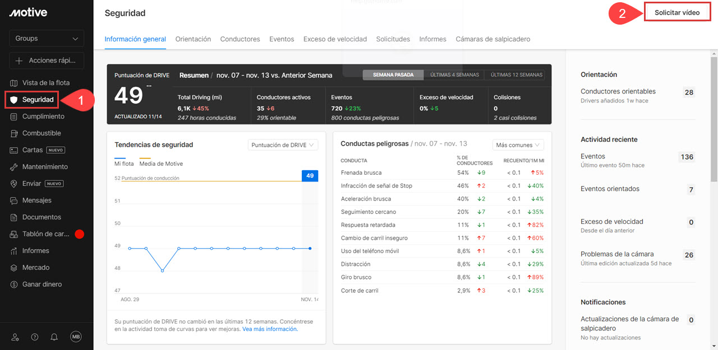
Task: Switch to the Conductores tab
Action: tap(240, 39)
